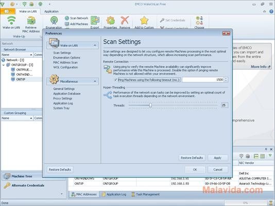Select the Wake on LAN ribbon tab

(x=28, y=11)
